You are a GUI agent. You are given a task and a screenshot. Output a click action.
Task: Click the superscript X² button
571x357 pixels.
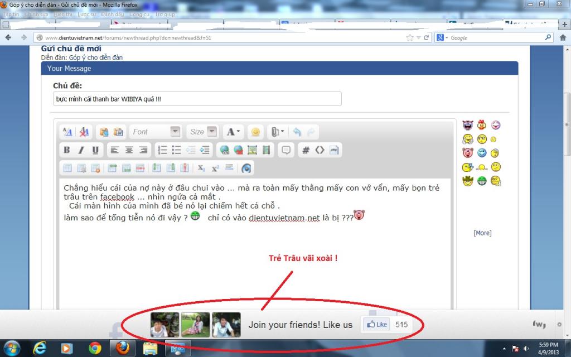click(x=215, y=168)
